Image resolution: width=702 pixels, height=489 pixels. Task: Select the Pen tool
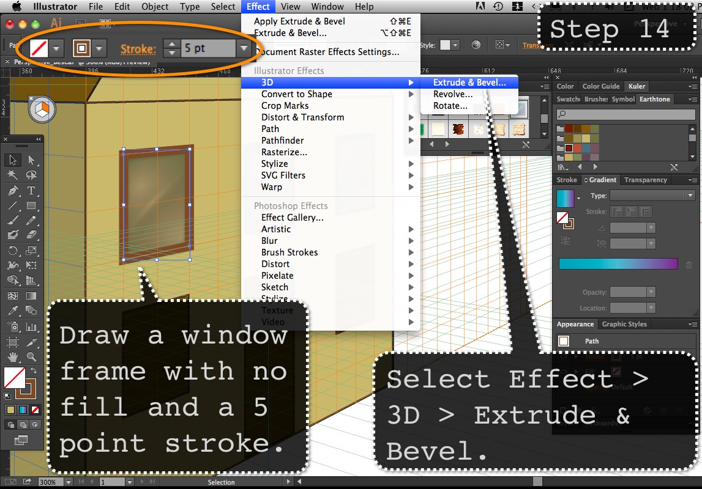(12, 191)
